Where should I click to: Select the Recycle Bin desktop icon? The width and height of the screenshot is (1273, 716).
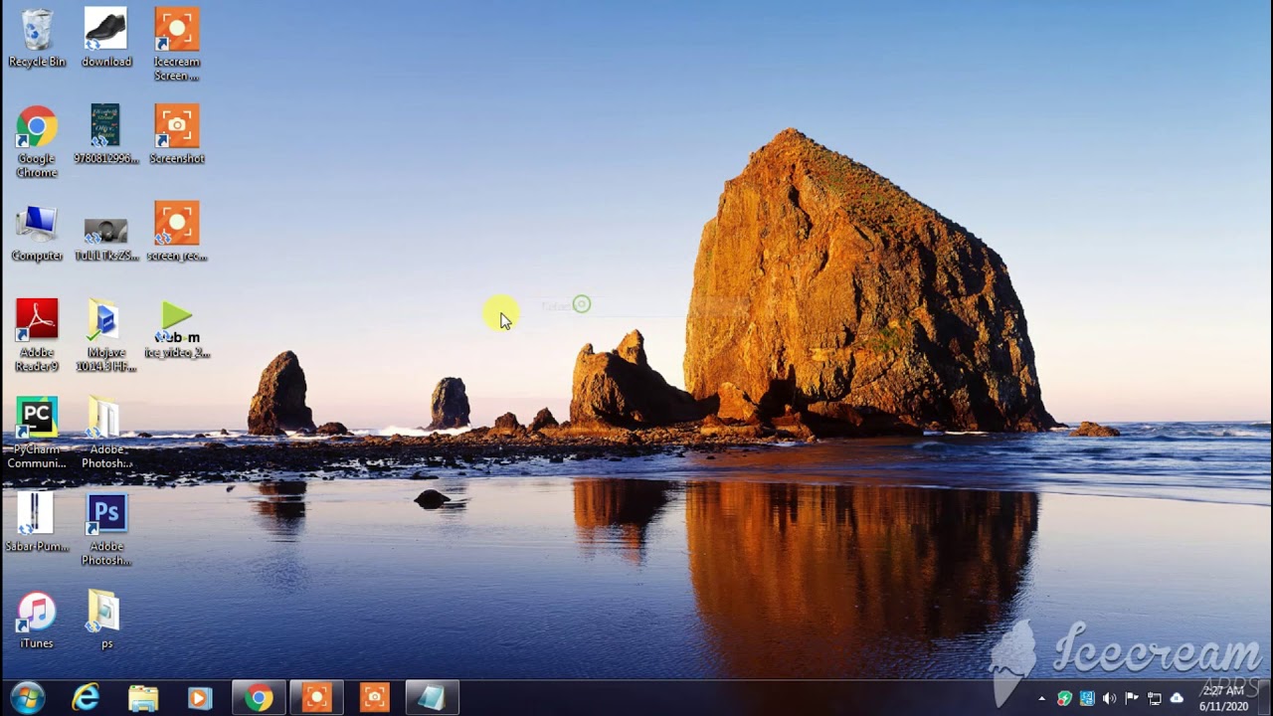pyautogui.click(x=37, y=40)
